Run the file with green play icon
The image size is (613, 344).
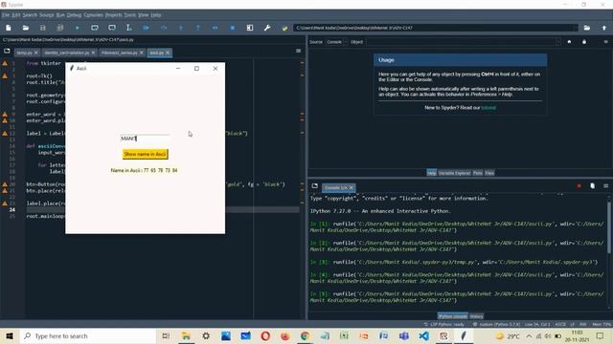tap(77, 28)
